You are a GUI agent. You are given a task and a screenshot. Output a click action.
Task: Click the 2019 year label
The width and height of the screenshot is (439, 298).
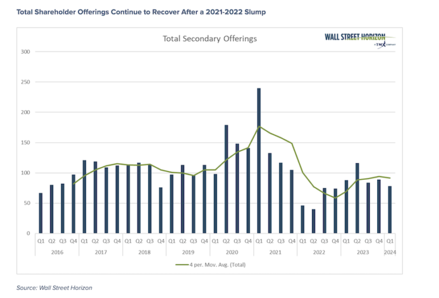[x=188, y=252]
